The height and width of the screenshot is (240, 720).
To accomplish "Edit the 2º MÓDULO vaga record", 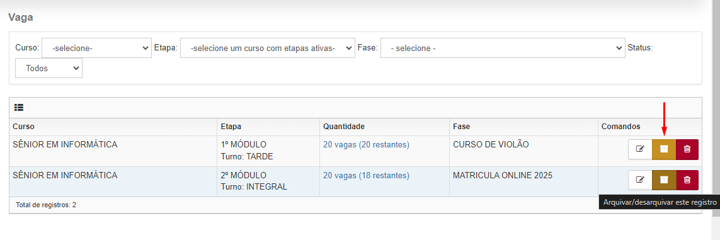I will click(x=640, y=180).
